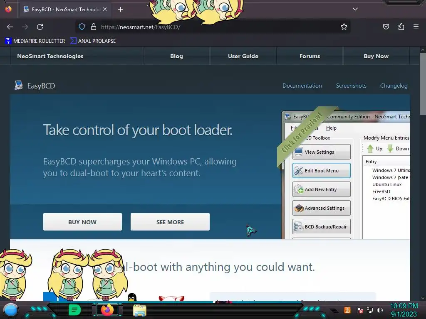Open the Firefox hamburger menu
The height and width of the screenshot is (319, 426).
416,27
